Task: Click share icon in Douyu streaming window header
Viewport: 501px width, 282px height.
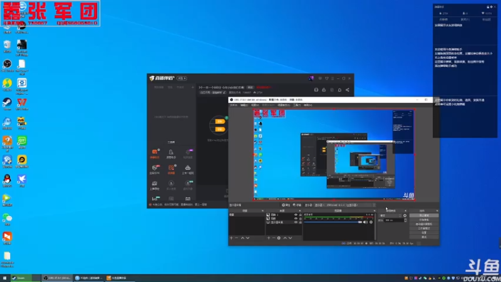Action: point(348,90)
